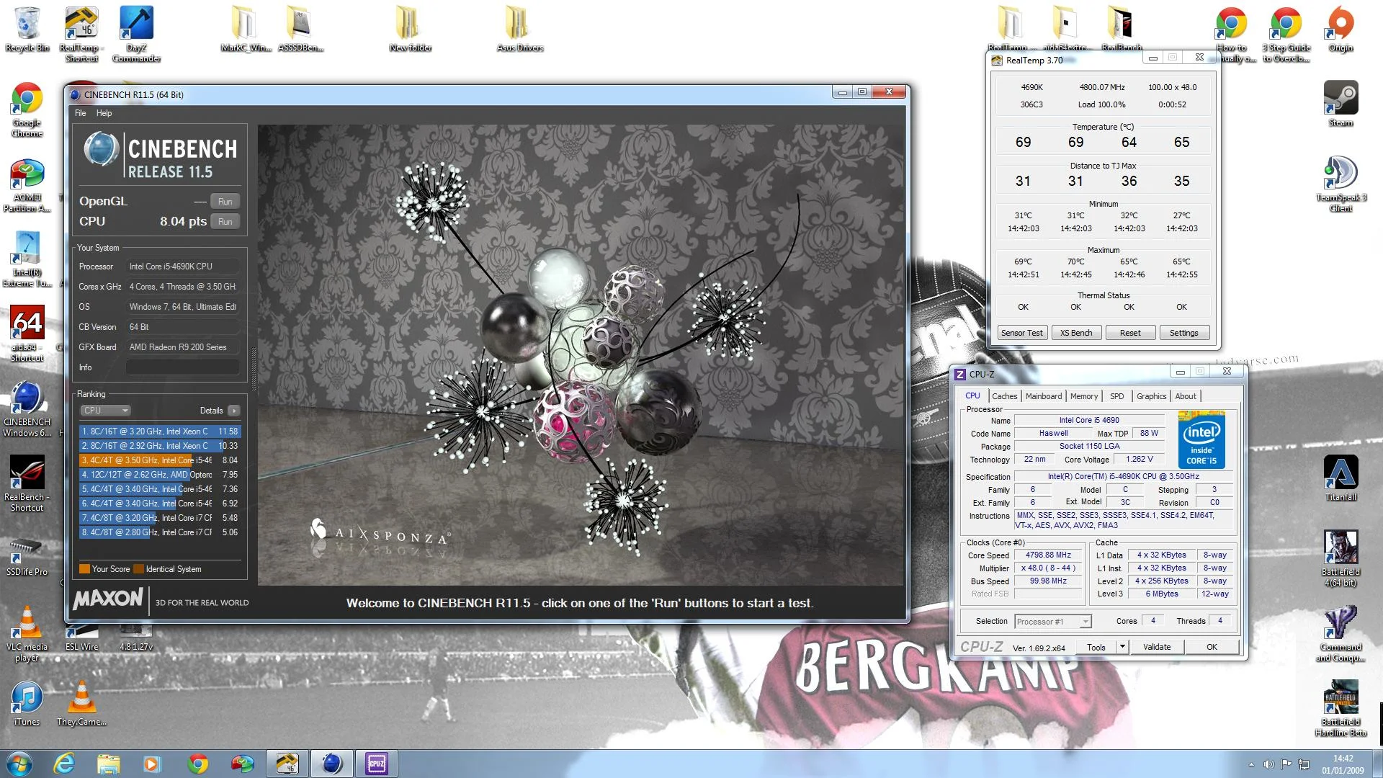Expand the ranking Details arrow
Viewport: 1383px width, 778px height.
pos(233,411)
